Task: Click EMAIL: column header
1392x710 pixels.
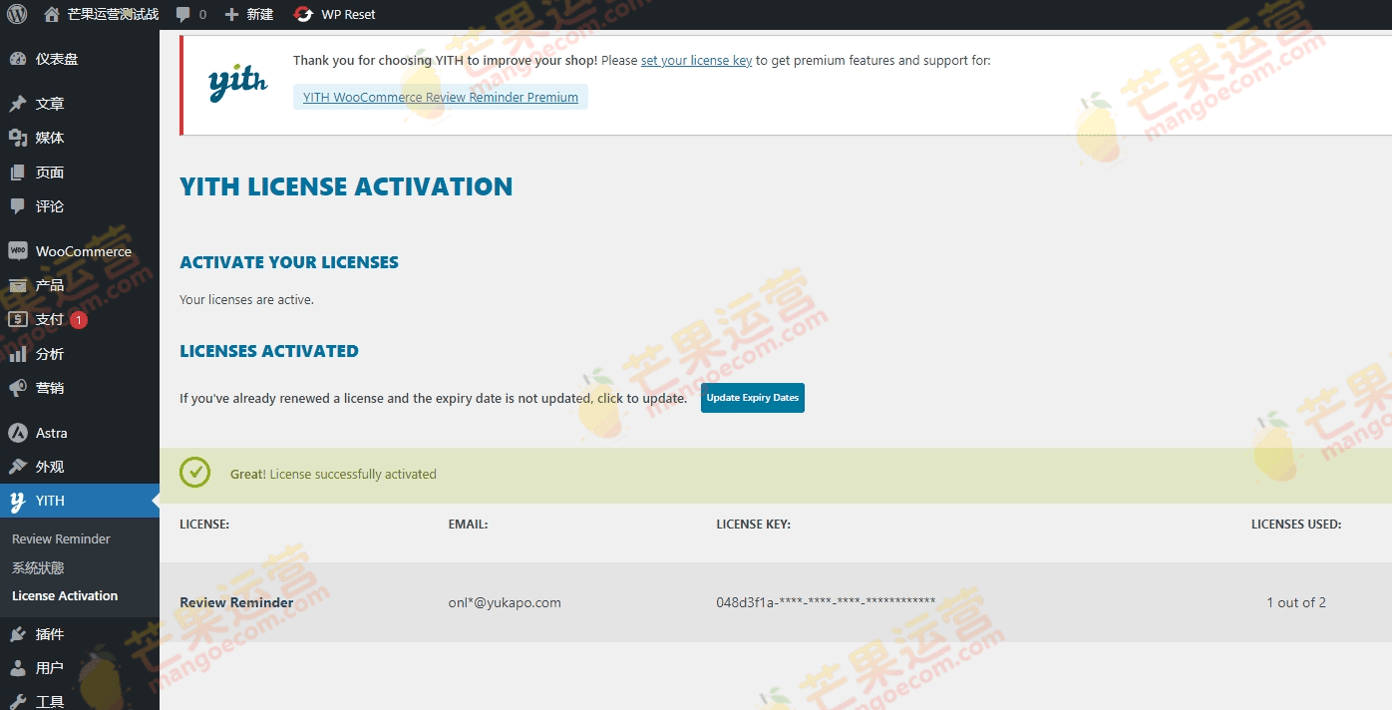Action: coord(468,524)
